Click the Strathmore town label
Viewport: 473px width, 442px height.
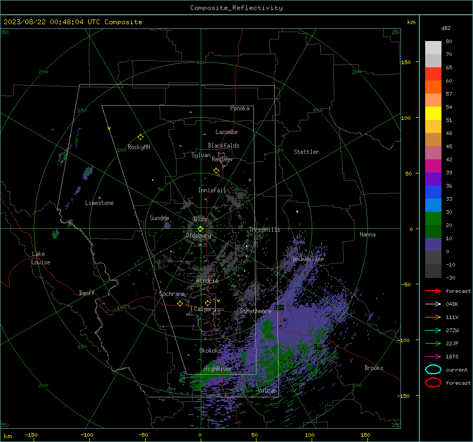255,311
